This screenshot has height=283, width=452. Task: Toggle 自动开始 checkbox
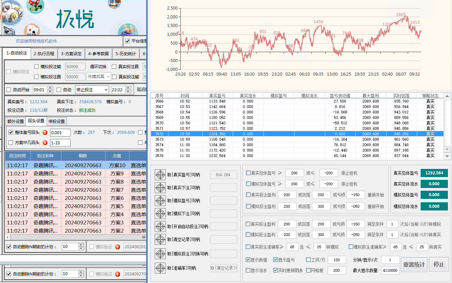pyautogui.click(x=9, y=90)
